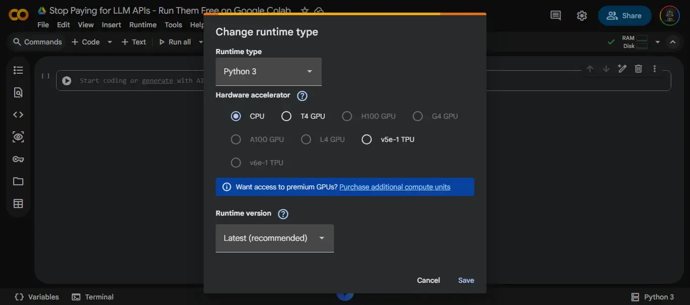Select the A100 GPU radio button

tap(236, 139)
